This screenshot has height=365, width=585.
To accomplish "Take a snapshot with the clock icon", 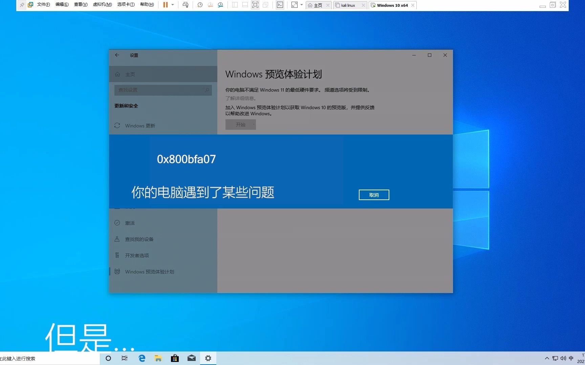I will point(200,5).
